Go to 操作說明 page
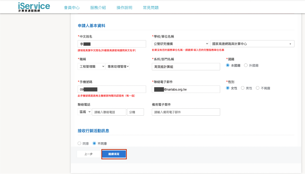The image size is (305, 174). coord(124,8)
